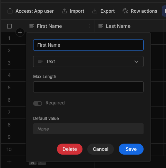Open Access: App user settings
Viewport: 166px width, 168px height.
coord(31,11)
